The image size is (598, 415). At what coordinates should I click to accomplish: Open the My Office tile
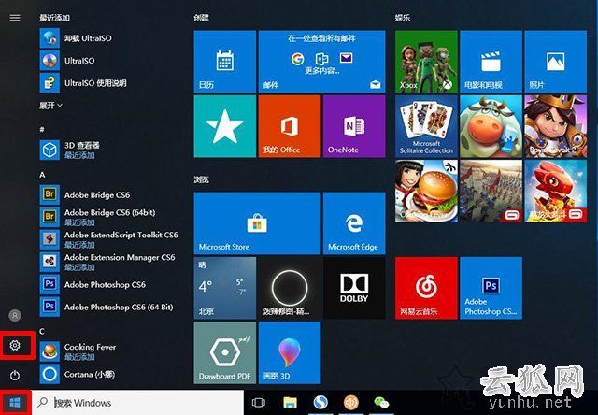[290, 126]
